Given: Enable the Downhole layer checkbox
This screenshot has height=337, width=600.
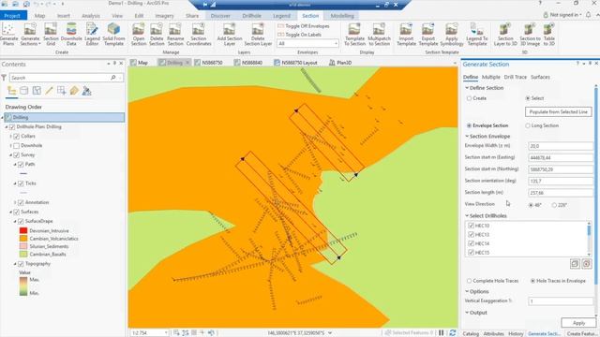Looking at the screenshot, I should coord(17,146).
